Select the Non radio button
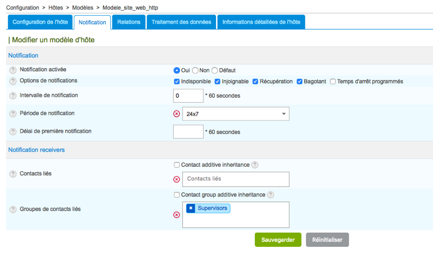The image size is (433, 256). click(195, 70)
